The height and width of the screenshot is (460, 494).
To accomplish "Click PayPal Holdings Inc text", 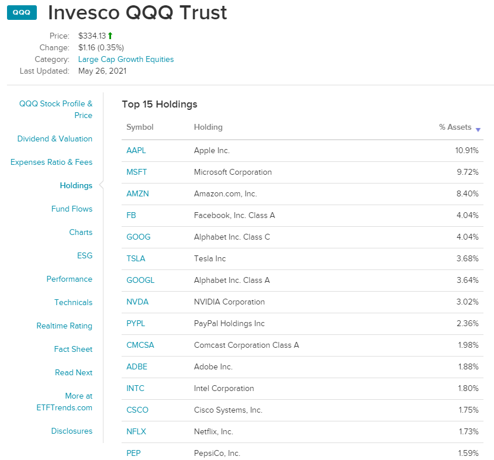I will coord(229,323).
